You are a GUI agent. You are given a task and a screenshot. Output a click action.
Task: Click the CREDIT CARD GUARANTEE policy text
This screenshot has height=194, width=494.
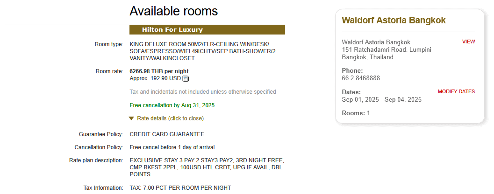click(x=167, y=134)
